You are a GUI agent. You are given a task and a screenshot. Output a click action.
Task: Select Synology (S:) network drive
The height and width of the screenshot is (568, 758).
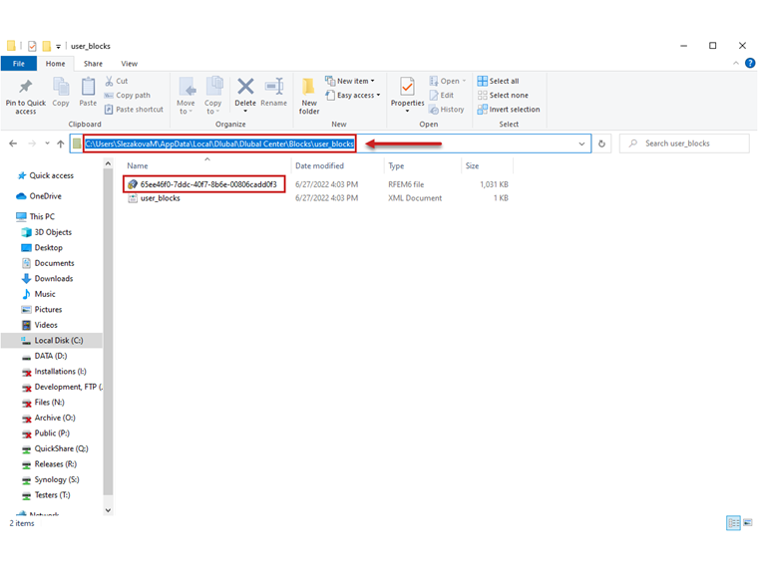pos(51,479)
